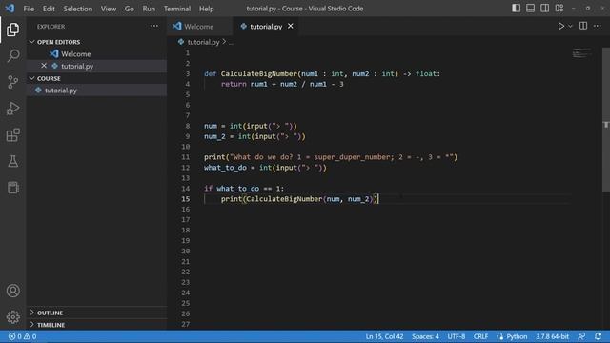This screenshot has height=343, width=610.
Task: Toggle primary side bar layout icon
Action: click(x=516, y=9)
